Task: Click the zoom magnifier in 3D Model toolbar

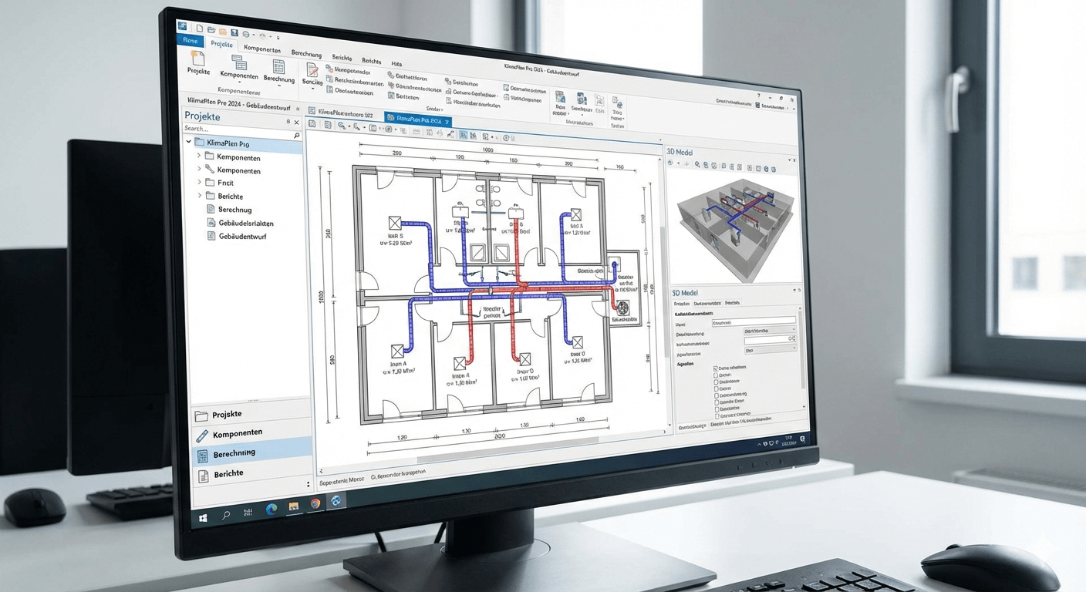Action: point(697,164)
